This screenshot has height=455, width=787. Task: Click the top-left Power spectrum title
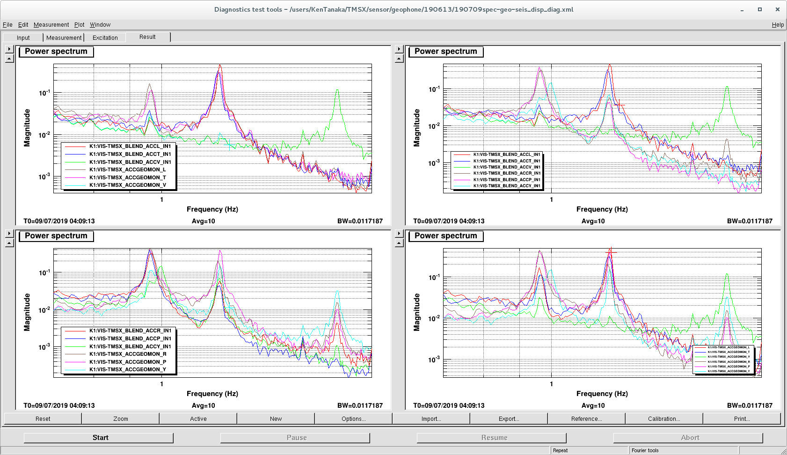click(56, 51)
